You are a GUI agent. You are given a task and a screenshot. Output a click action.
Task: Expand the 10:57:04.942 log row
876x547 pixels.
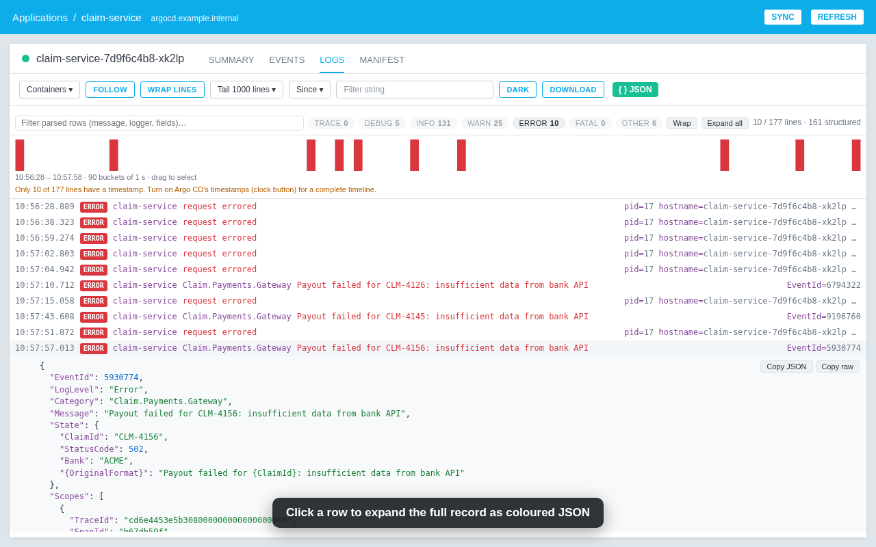[438, 269]
